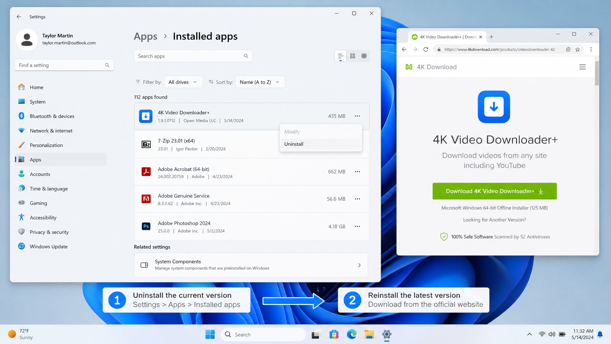Click the Settings back arrow
This screenshot has width=611, height=344.
click(19, 17)
